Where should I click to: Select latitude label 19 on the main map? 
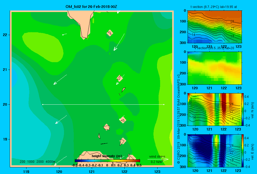(x=5, y=139)
